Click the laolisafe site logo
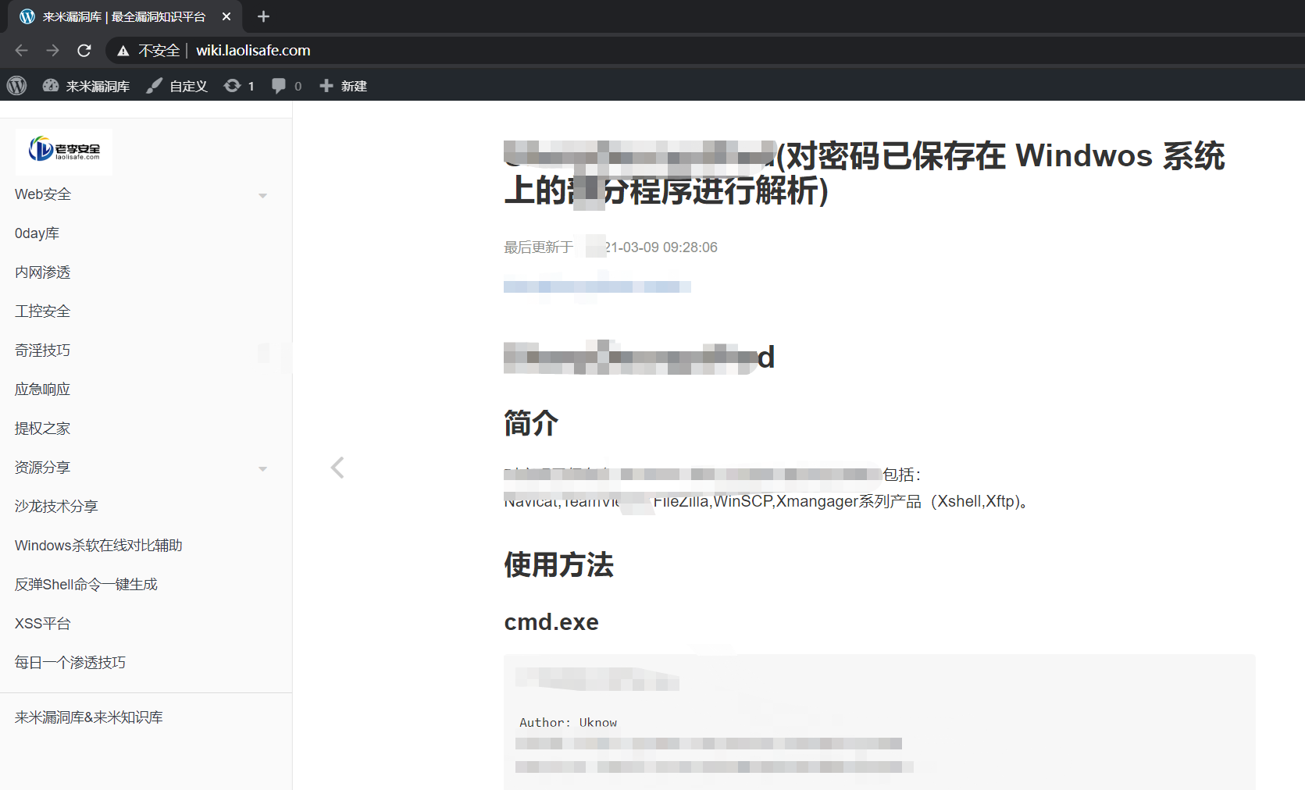 click(64, 150)
